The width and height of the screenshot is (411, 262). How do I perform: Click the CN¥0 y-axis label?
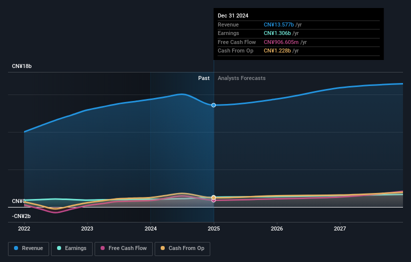[x=19, y=201]
